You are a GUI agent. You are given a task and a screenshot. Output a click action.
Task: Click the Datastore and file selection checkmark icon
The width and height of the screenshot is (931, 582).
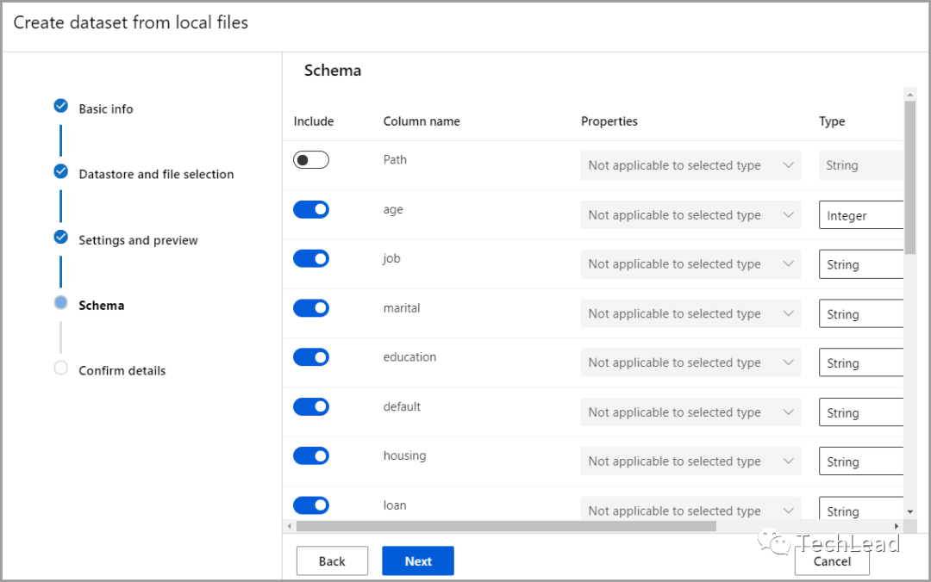(60, 171)
